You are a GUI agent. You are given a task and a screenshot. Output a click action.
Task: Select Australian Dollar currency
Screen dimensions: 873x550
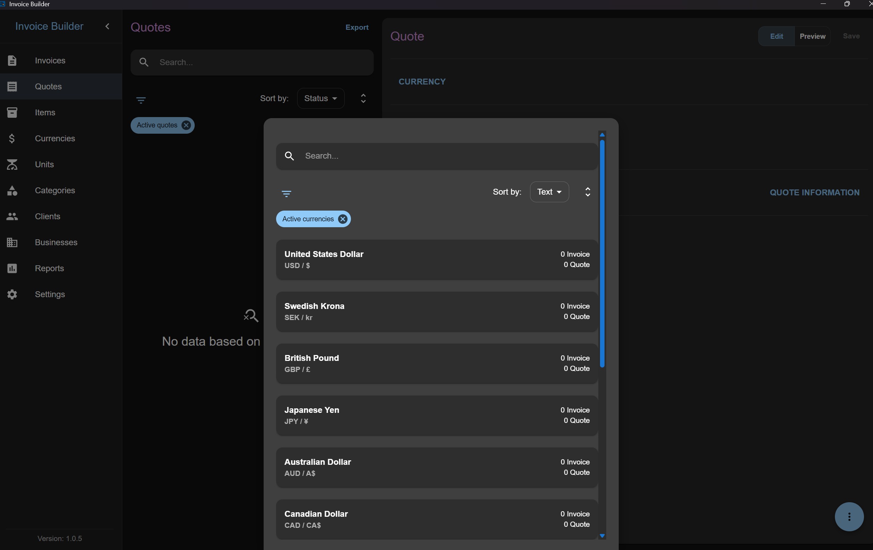point(436,467)
